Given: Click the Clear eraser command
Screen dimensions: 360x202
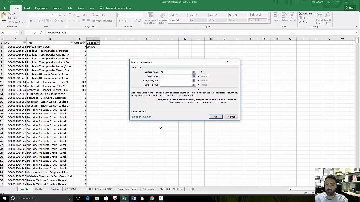Looking at the screenshot, I should pos(304,22).
